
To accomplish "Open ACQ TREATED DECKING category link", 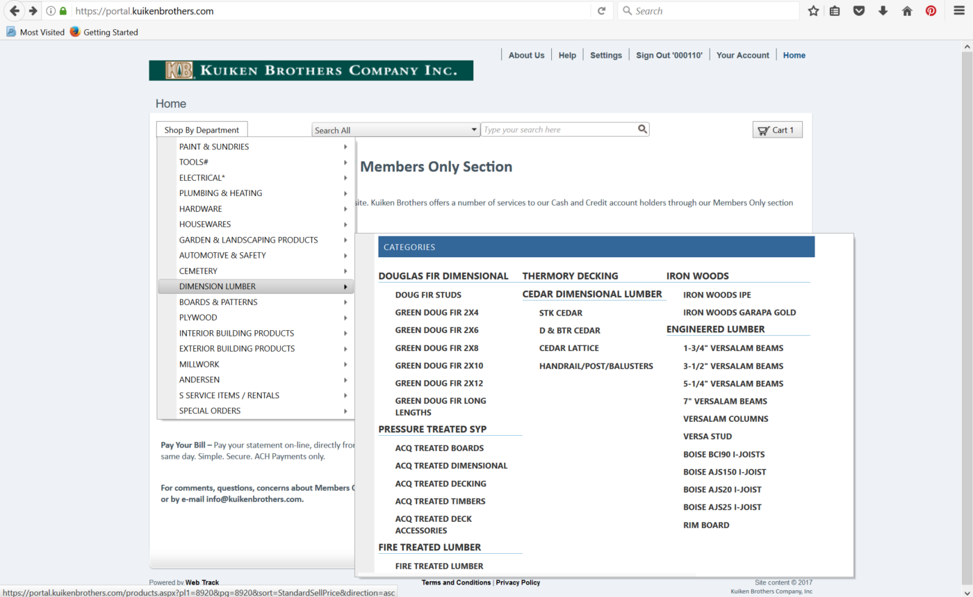I will [441, 484].
